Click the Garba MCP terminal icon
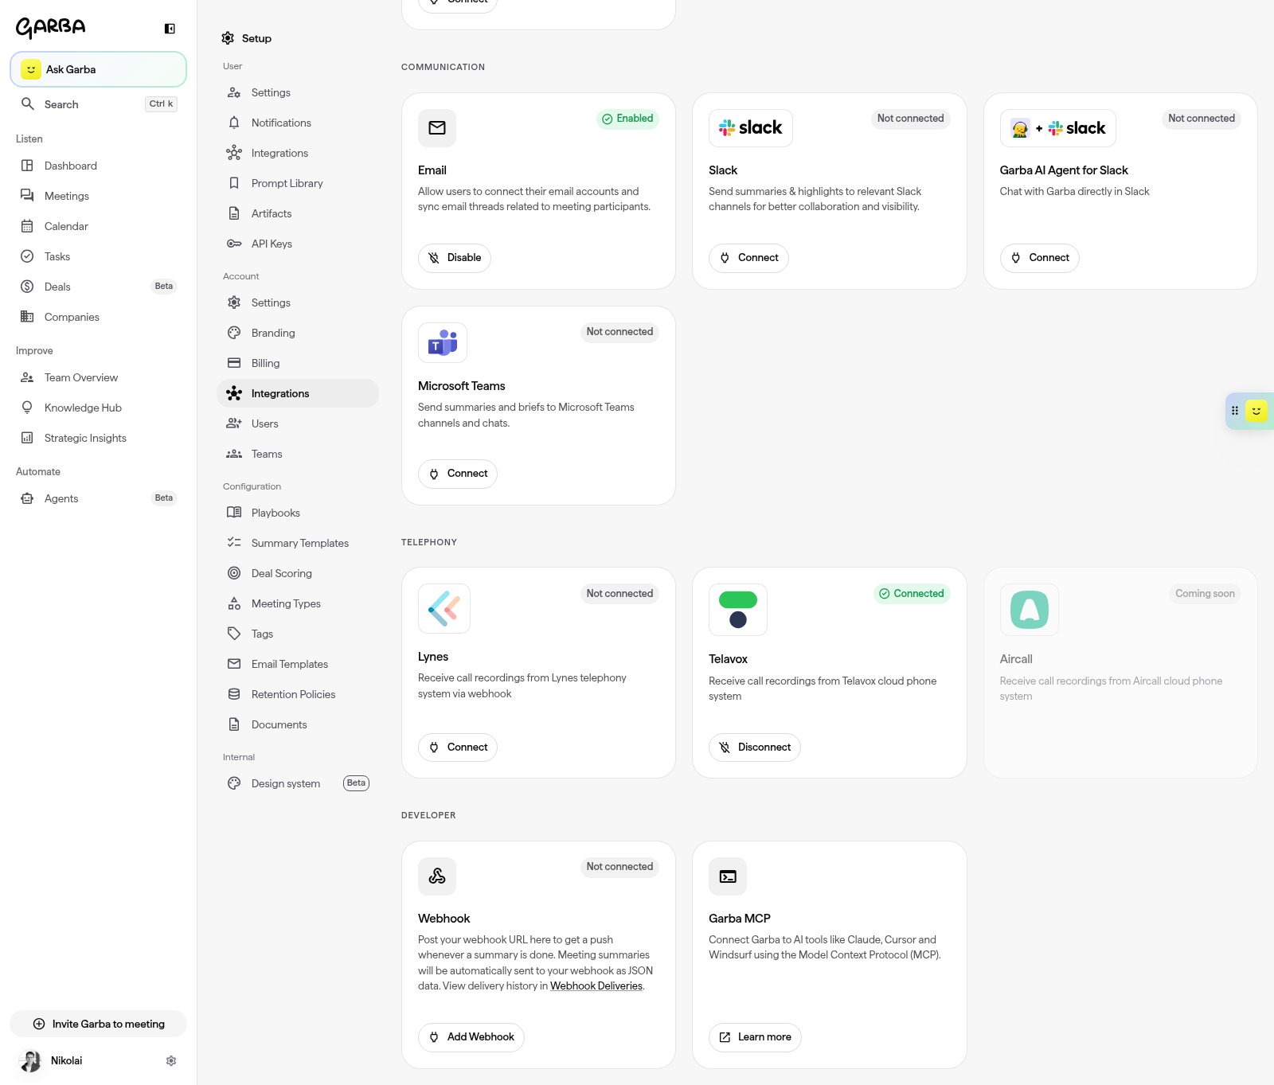1274x1085 pixels. (x=728, y=876)
